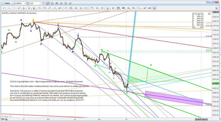Click the target icon beside symbol box
This screenshot has width=221, height=122.
(x=28, y=3)
